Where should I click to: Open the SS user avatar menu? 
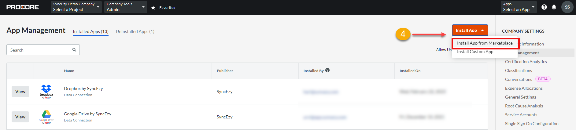(567, 7)
